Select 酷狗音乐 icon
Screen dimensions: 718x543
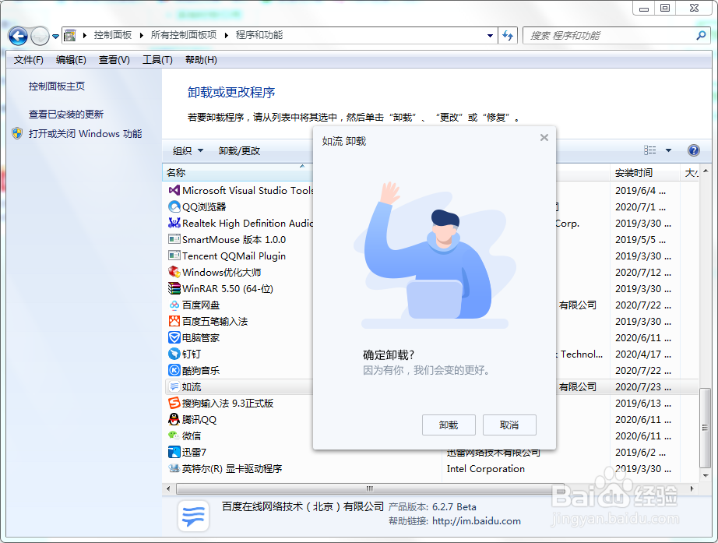tap(174, 370)
